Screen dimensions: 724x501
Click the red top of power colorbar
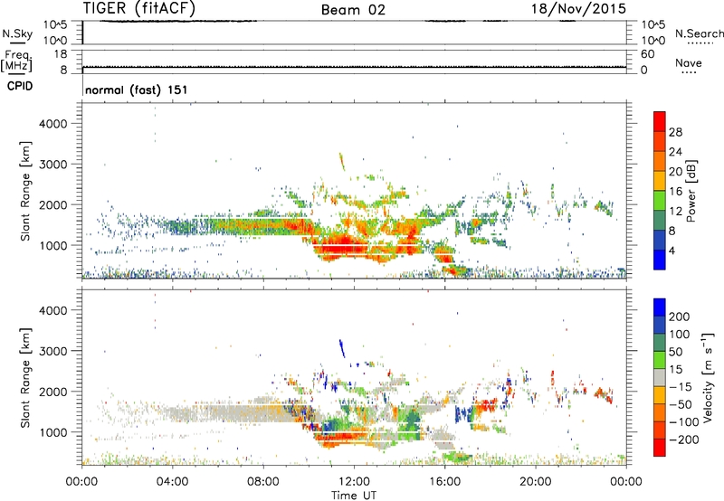click(x=660, y=121)
